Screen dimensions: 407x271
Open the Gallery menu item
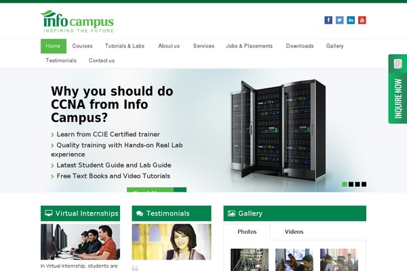[x=334, y=46]
